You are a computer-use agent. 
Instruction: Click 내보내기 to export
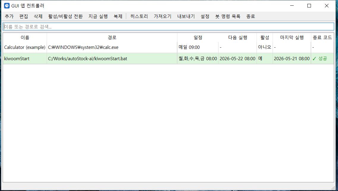186,16
